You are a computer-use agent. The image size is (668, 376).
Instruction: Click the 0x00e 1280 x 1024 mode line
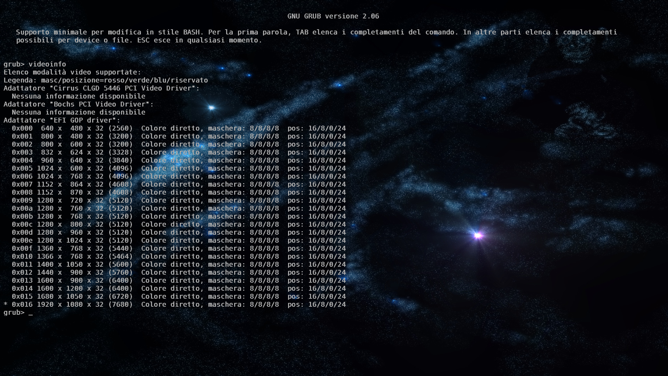[178, 240]
